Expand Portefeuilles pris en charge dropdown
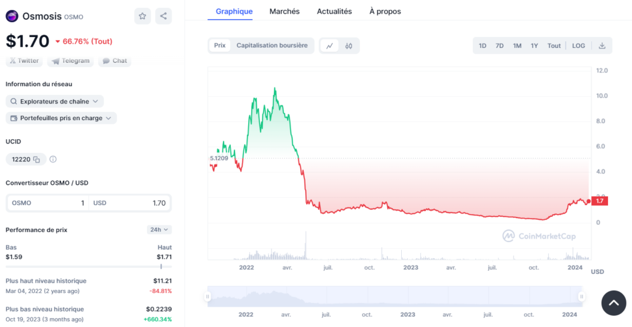Viewport: 632px width, 327px height. point(61,118)
